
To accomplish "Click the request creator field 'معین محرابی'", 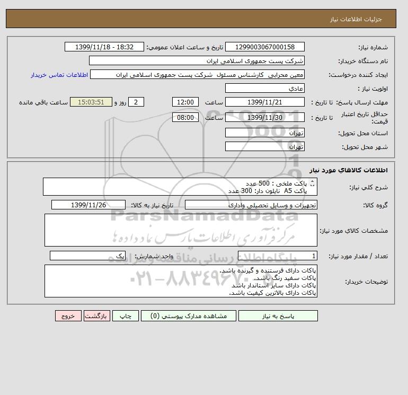I will click(x=197, y=74).
